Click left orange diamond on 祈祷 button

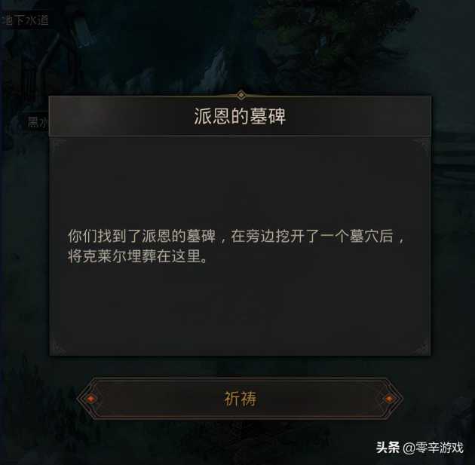pos(91,399)
